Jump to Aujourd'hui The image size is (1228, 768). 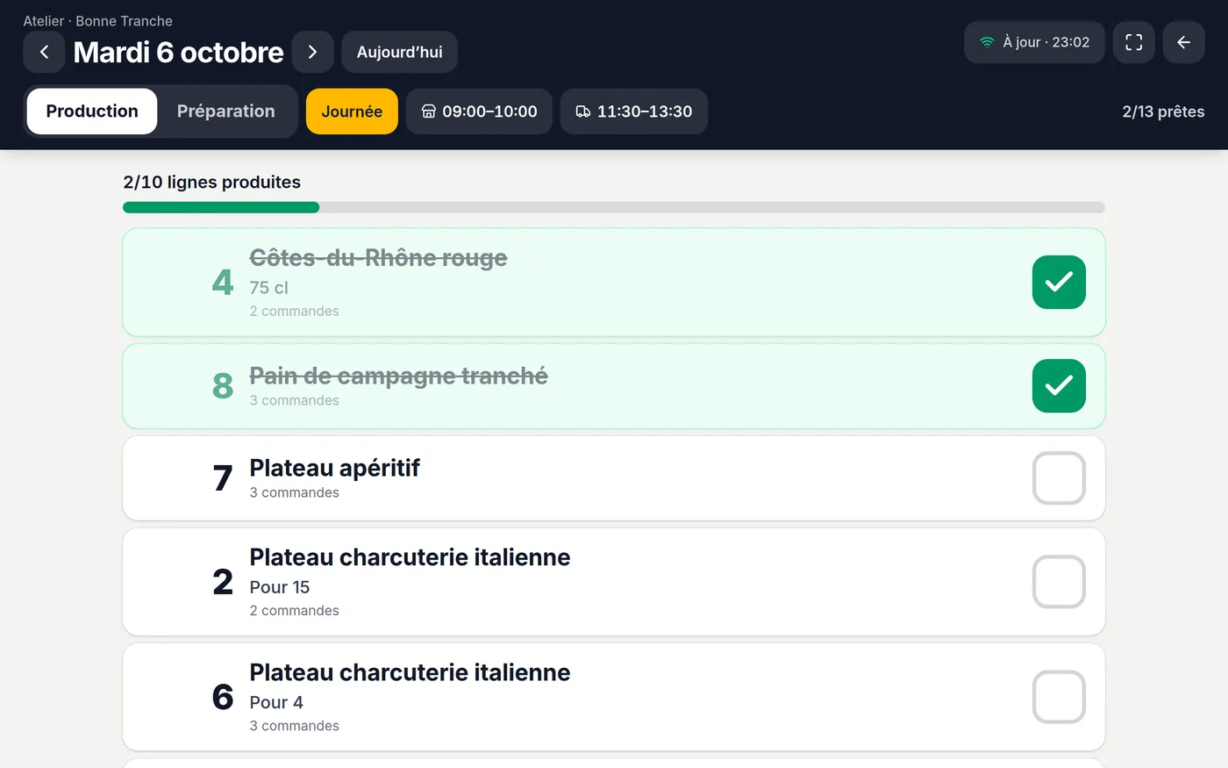399,52
